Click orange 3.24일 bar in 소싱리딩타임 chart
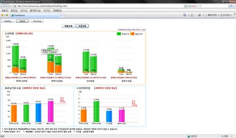The width and height of the screenshot is (236, 138). pyautogui.click(x=84, y=115)
